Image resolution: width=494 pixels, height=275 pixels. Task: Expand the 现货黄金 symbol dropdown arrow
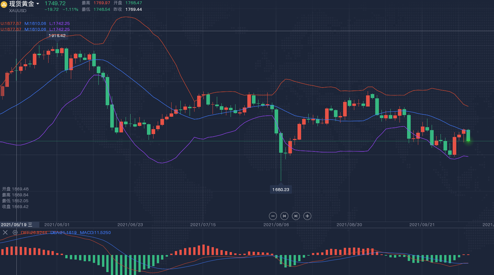[x=38, y=4]
